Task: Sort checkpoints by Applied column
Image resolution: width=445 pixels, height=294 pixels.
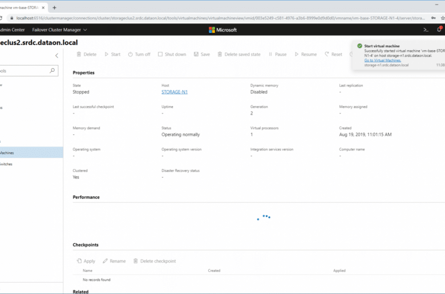Action: [339, 271]
